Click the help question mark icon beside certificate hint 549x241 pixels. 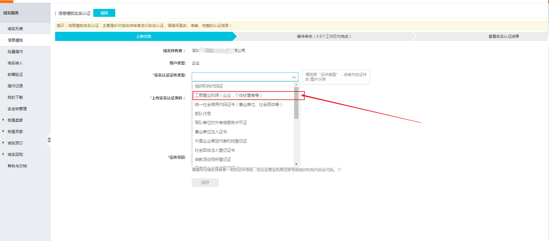pyautogui.click(x=339, y=170)
